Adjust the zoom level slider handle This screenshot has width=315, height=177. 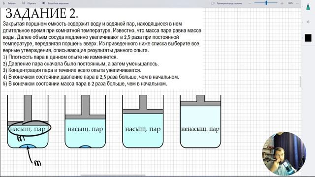[x=266, y=3]
